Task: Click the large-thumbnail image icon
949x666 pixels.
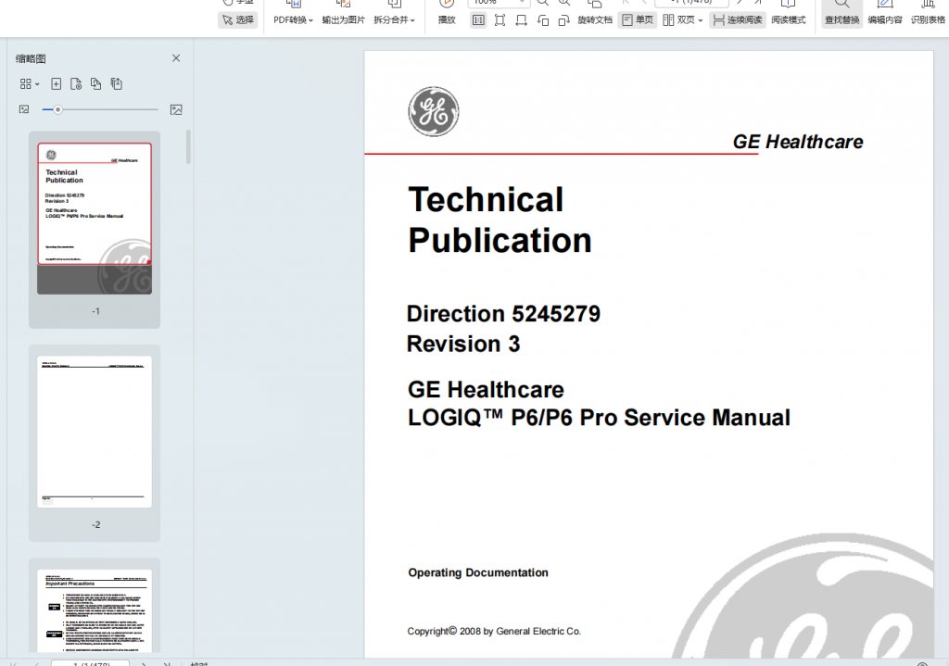Action: click(x=176, y=109)
